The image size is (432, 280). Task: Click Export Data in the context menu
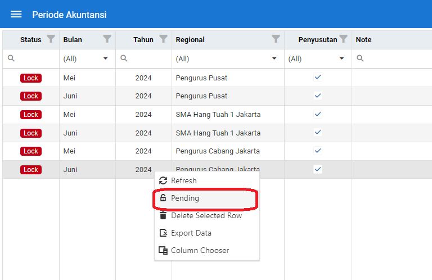tap(191, 233)
